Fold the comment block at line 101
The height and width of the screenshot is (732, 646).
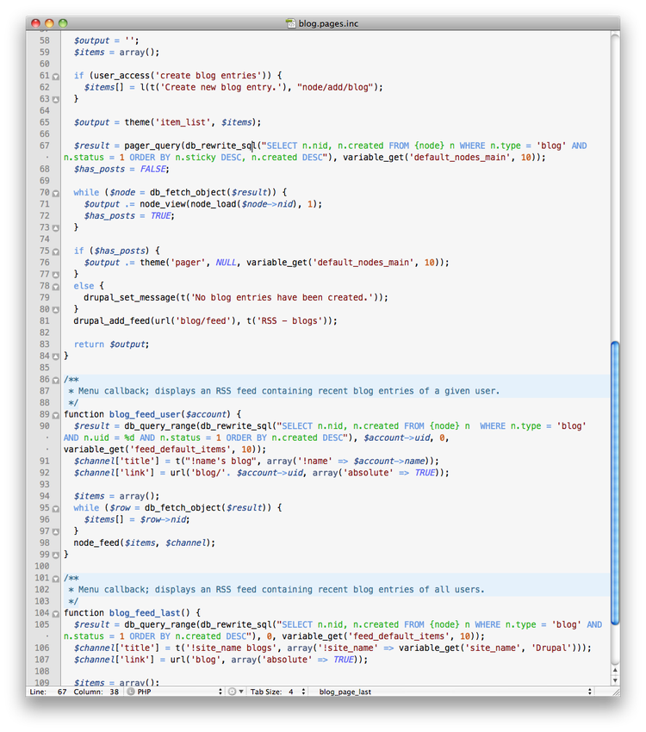tap(55, 579)
